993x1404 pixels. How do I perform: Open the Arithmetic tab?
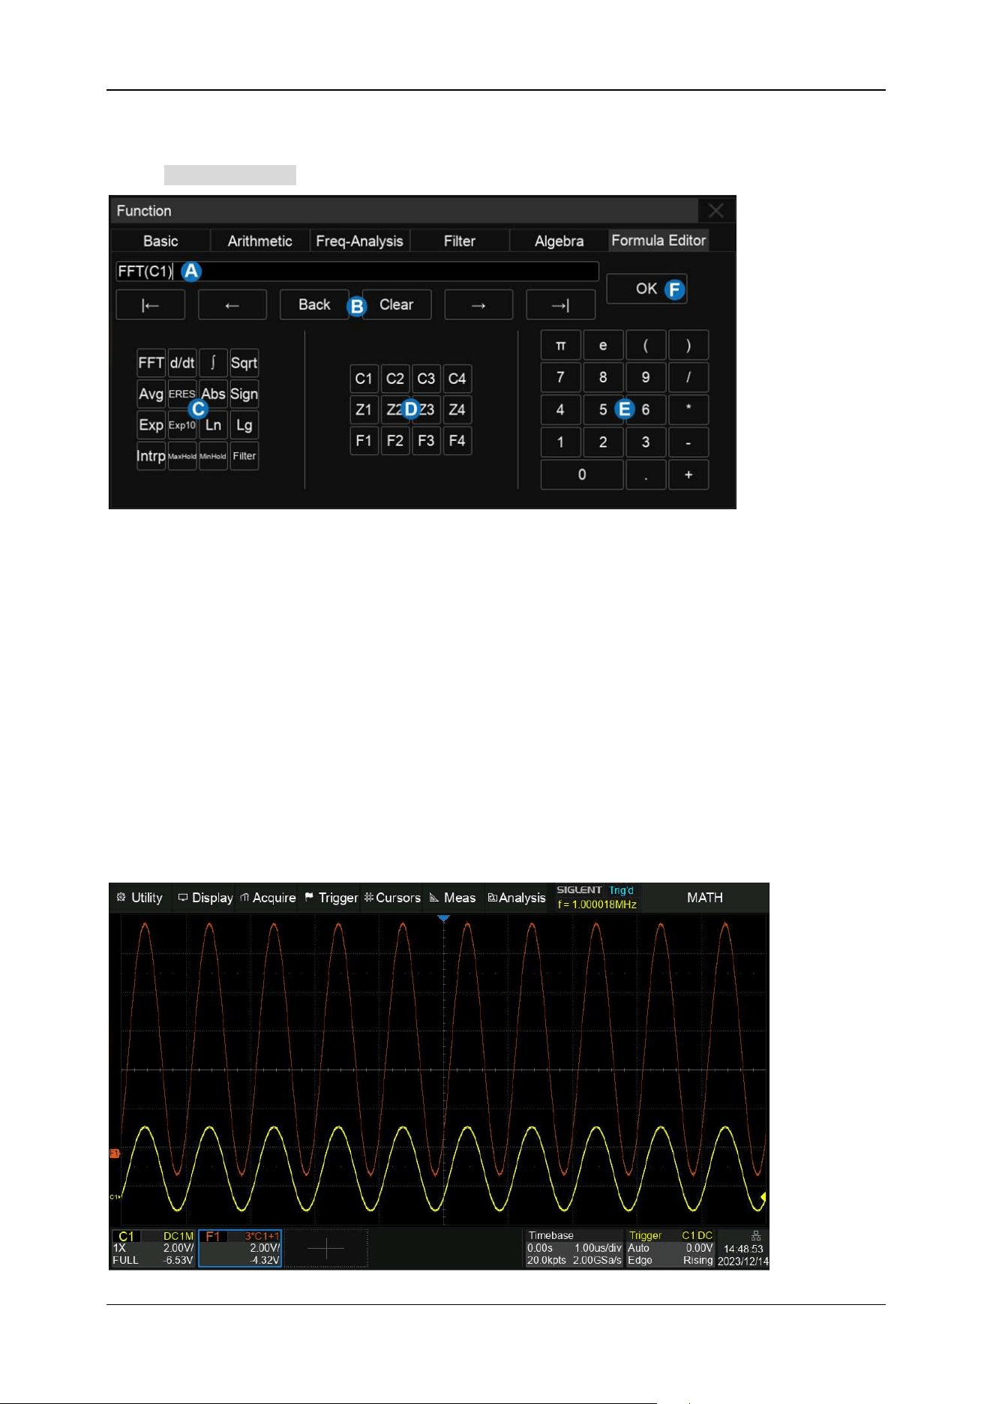pyautogui.click(x=259, y=241)
